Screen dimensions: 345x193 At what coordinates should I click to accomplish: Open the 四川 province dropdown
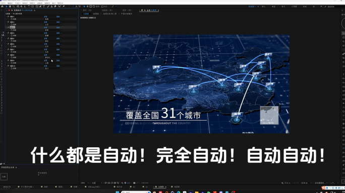[x=53, y=68]
